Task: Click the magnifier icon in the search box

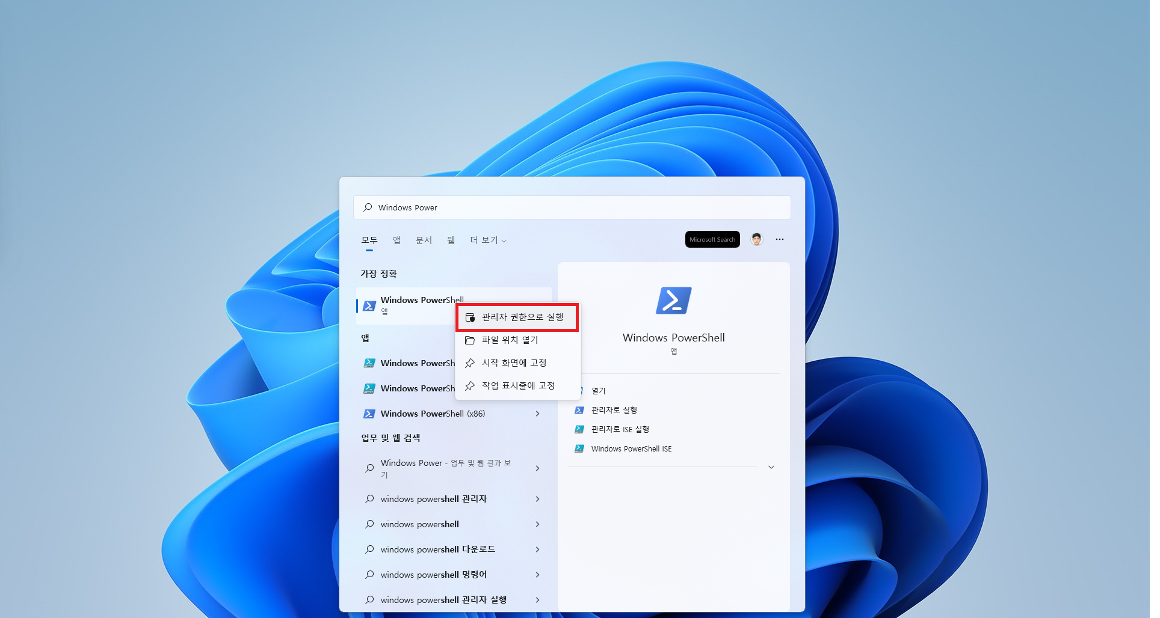Action: (368, 207)
